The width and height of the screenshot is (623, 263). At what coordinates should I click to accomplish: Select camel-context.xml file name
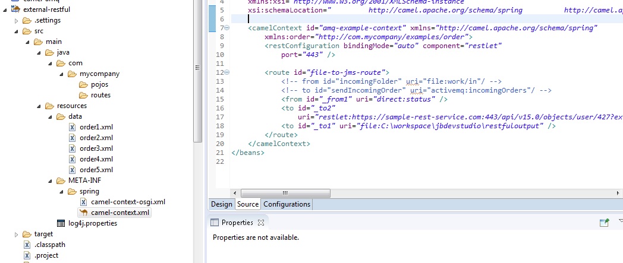click(x=120, y=213)
